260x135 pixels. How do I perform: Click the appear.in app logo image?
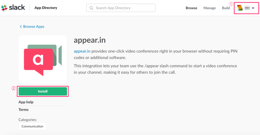(x=43, y=59)
